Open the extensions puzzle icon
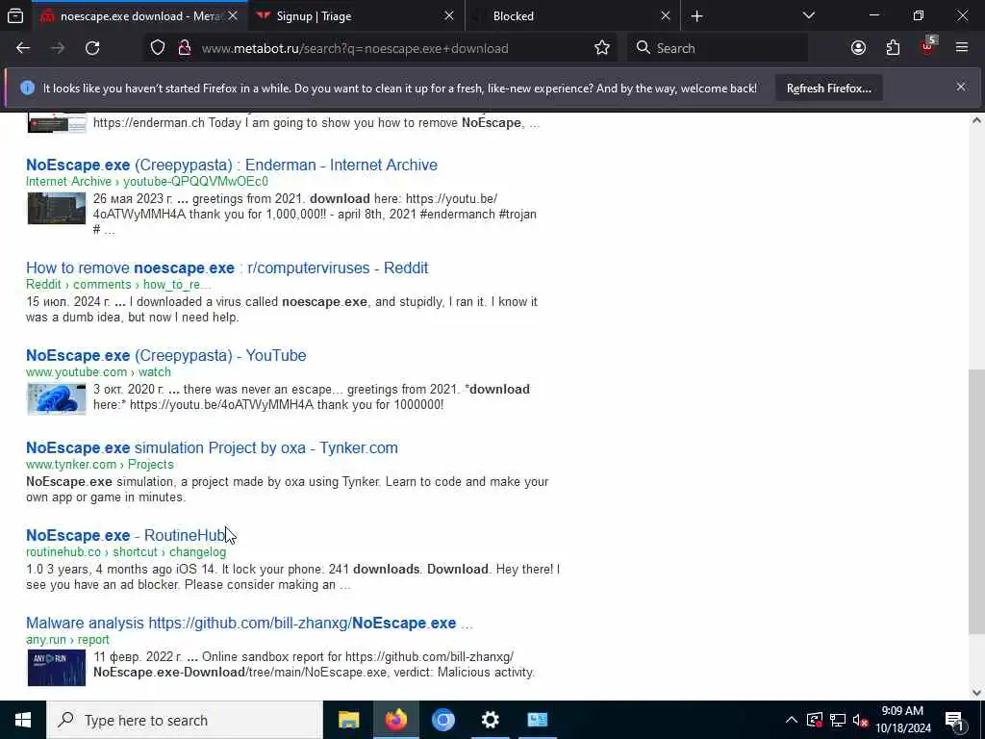Image resolution: width=985 pixels, height=739 pixels. pyautogui.click(x=893, y=48)
